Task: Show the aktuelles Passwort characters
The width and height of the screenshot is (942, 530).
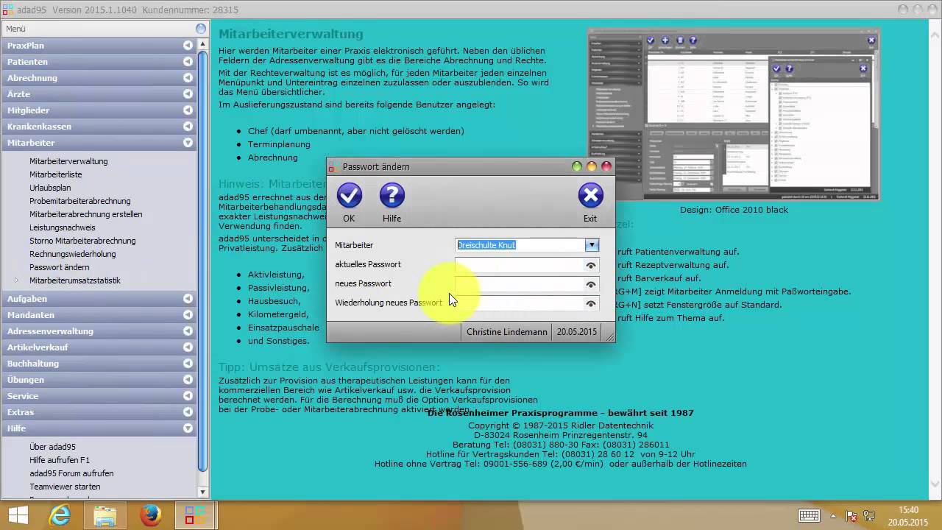Action: (590, 265)
